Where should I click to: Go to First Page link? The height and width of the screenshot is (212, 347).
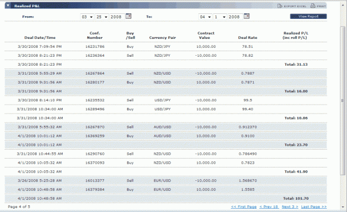click(x=244, y=206)
